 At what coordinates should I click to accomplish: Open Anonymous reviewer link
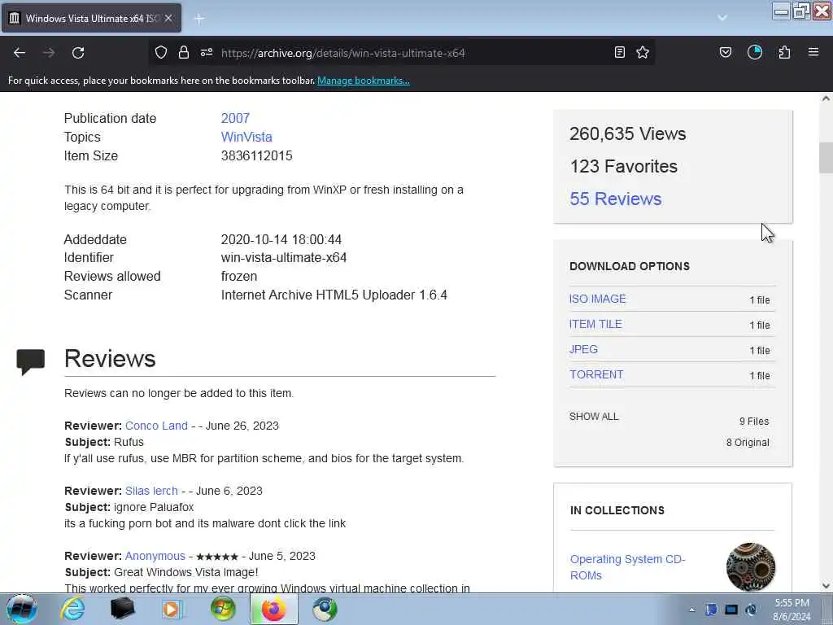coord(155,556)
